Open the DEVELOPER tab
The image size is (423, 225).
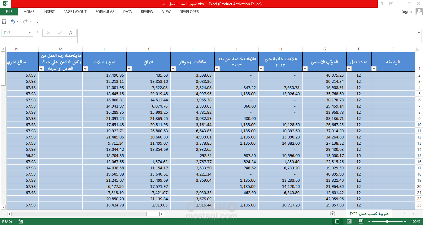coord(189,12)
